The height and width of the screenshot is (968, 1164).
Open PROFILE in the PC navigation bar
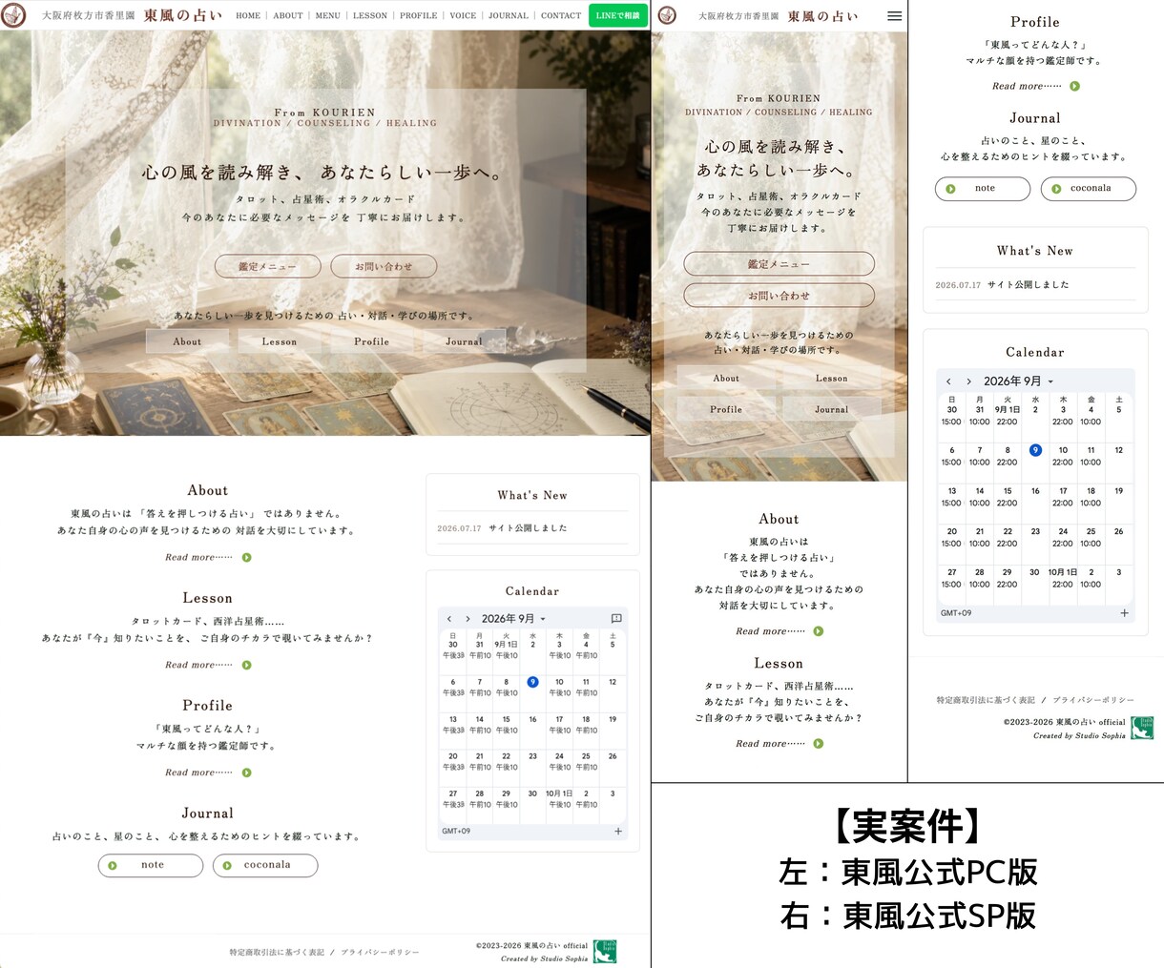(419, 16)
